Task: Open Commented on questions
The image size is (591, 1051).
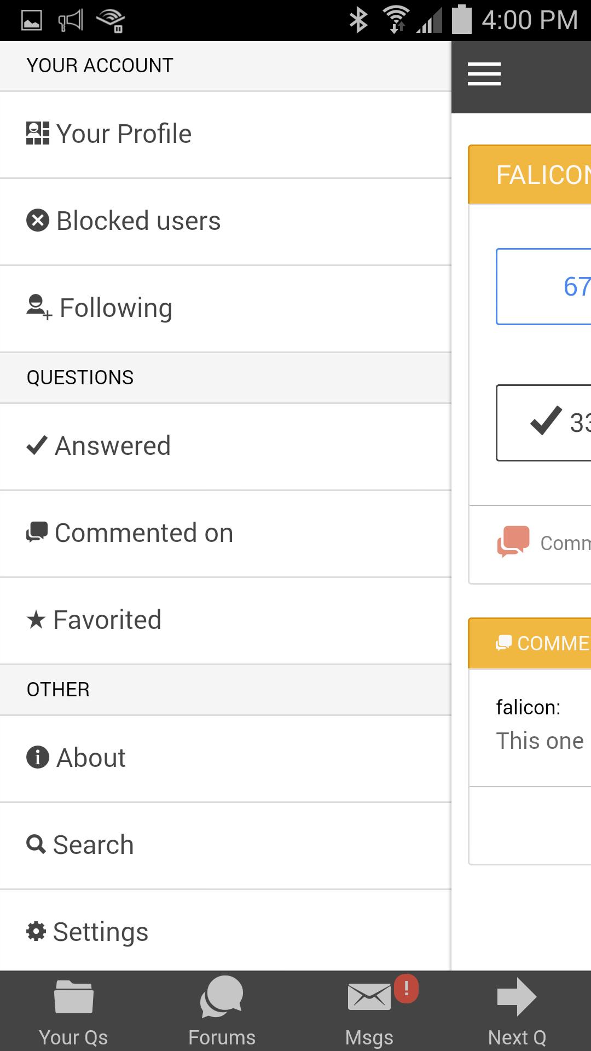Action: [225, 534]
